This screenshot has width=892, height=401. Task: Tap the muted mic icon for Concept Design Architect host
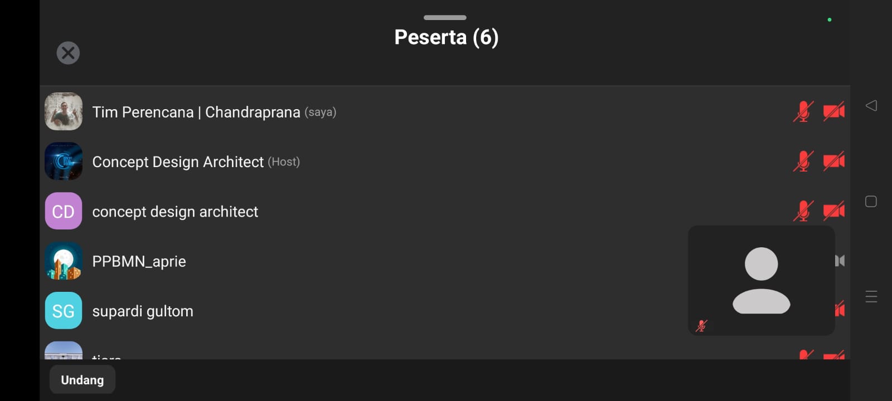point(803,162)
